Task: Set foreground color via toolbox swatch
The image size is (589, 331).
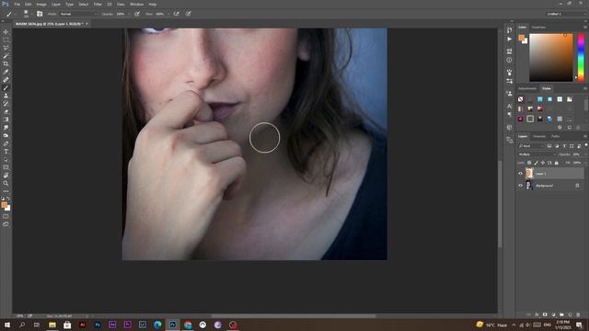Action: [x=4, y=205]
